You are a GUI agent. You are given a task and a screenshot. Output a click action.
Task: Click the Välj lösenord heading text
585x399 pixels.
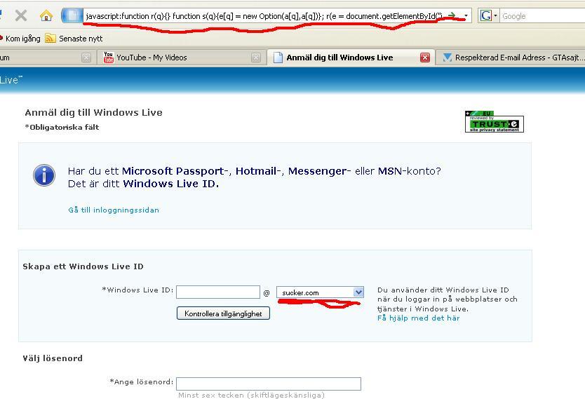[53, 358]
